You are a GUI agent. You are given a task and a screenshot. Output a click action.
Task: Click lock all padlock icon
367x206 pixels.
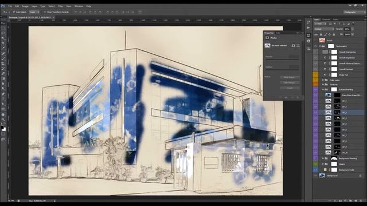(334, 34)
